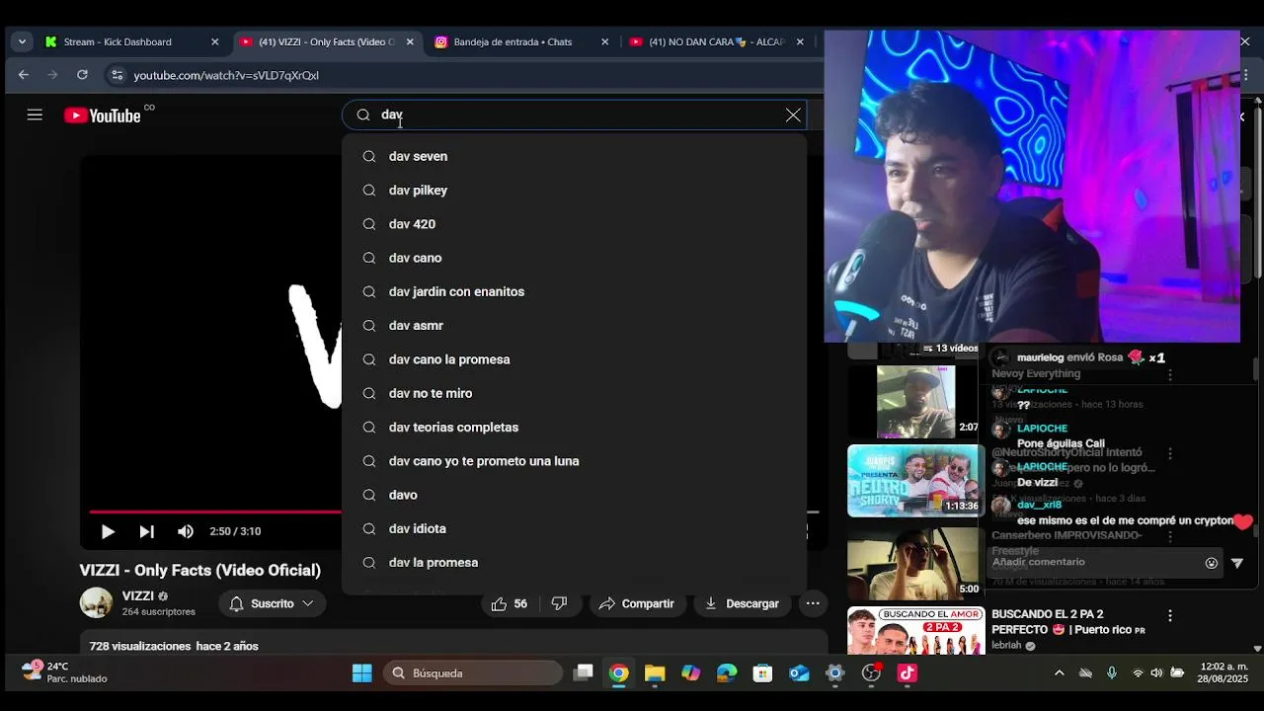Dislike the video
The height and width of the screenshot is (711, 1264).
pyautogui.click(x=559, y=603)
